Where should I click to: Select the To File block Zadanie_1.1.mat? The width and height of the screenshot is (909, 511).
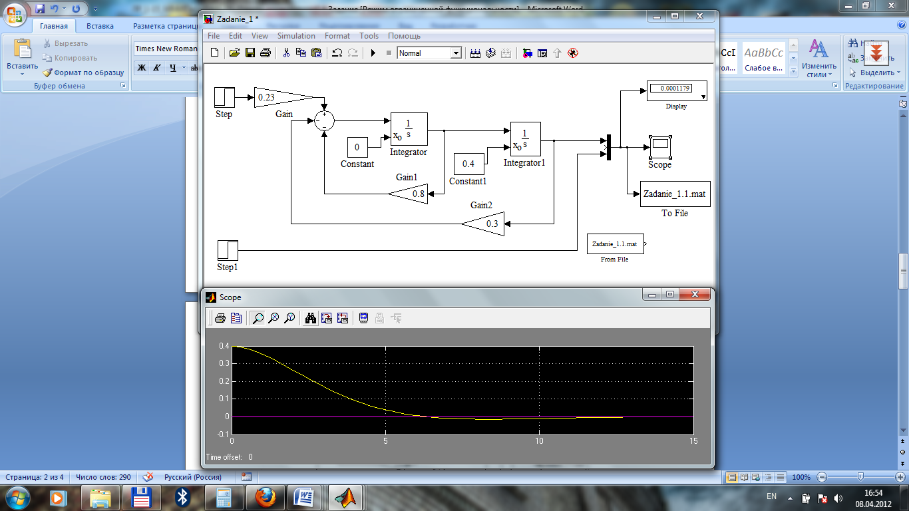tap(675, 194)
